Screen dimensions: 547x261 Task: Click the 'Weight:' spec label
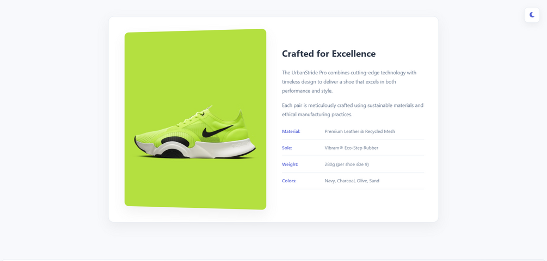tap(290, 164)
